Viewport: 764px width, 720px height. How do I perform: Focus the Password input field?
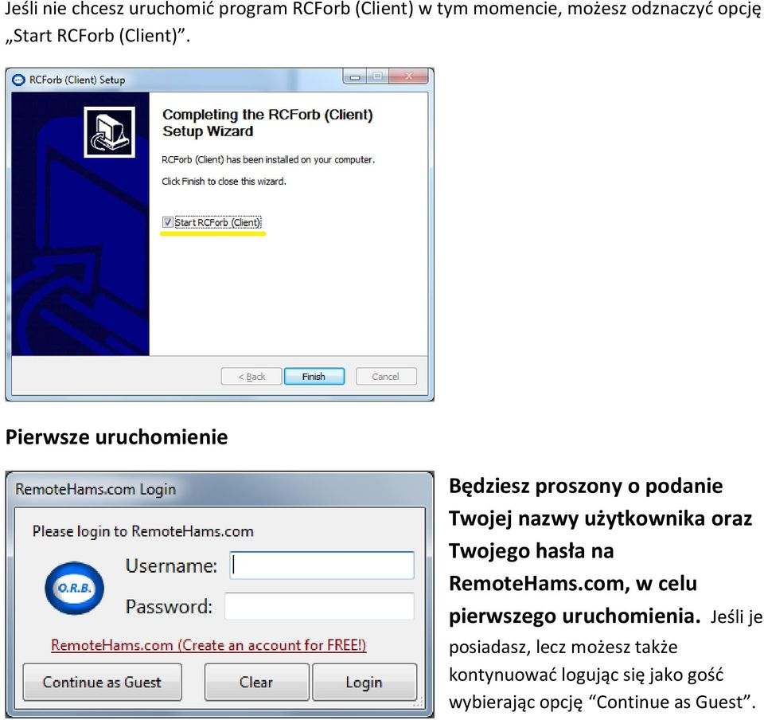pos(320,606)
